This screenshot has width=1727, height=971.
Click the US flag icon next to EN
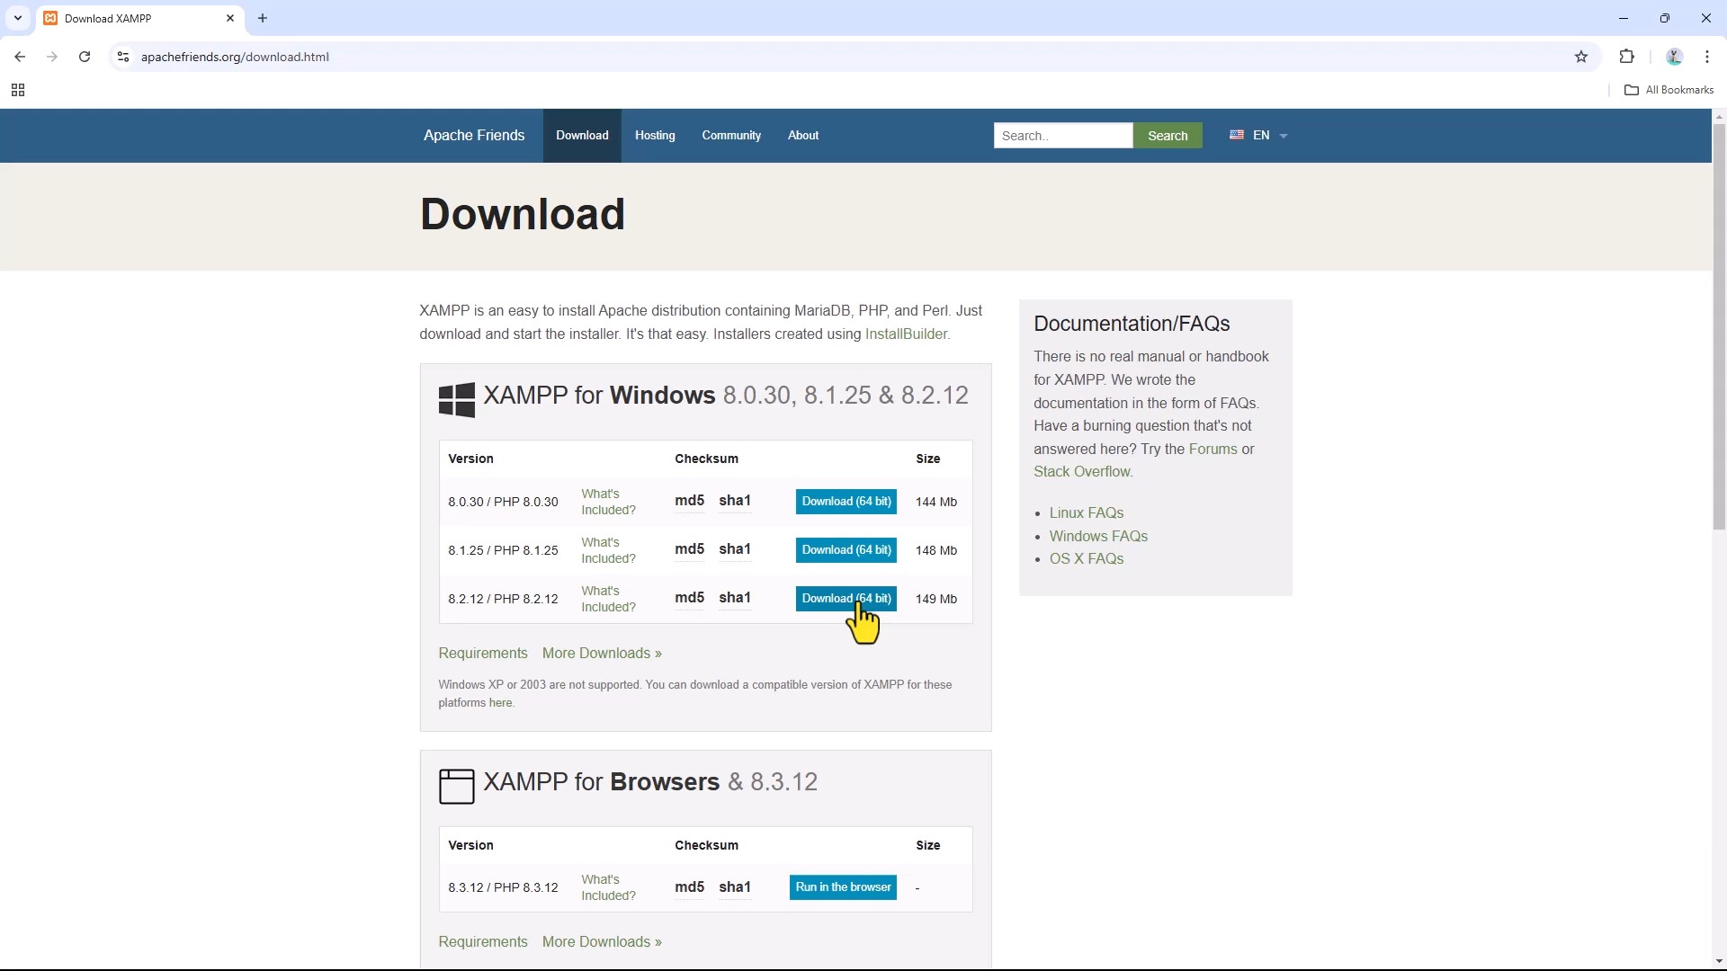click(x=1237, y=135)
